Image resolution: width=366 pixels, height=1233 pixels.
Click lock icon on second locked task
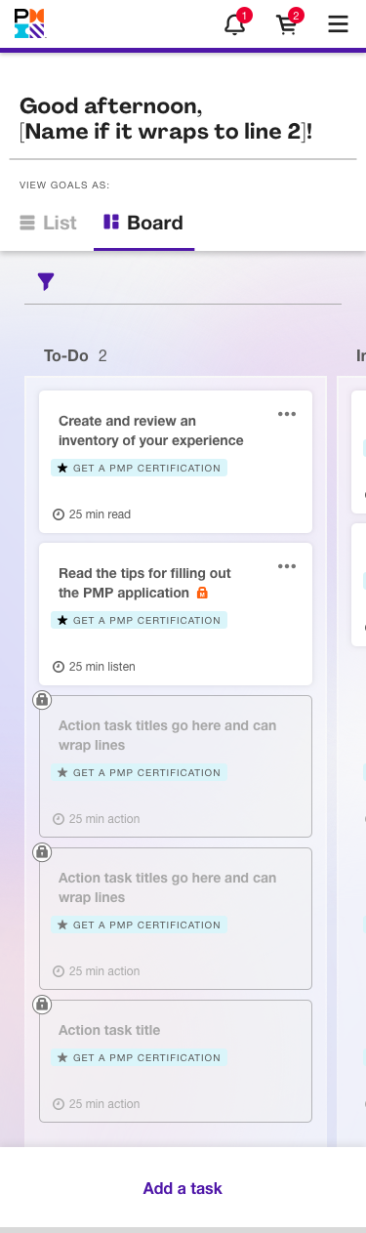42,852
